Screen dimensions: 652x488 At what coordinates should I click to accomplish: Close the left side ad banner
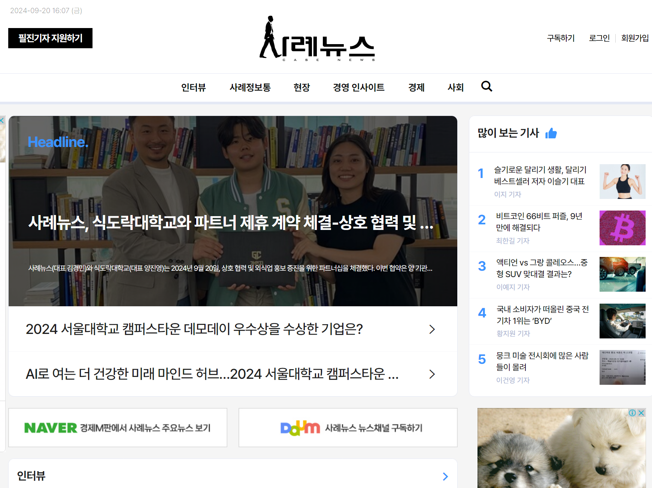click(2, 120)
